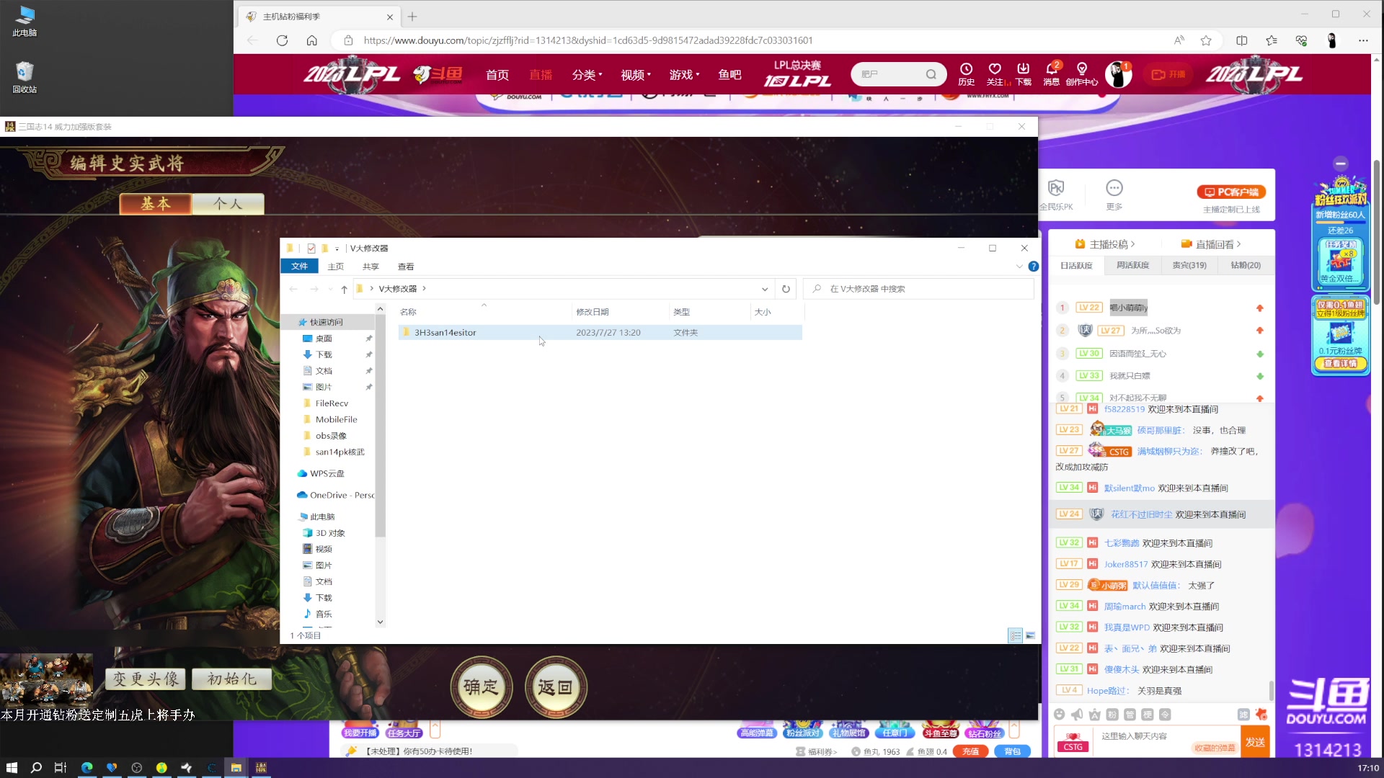This screenshot has height=778, width=1384.
Task: Go to browser home page
Action: [x=311, y=40]
